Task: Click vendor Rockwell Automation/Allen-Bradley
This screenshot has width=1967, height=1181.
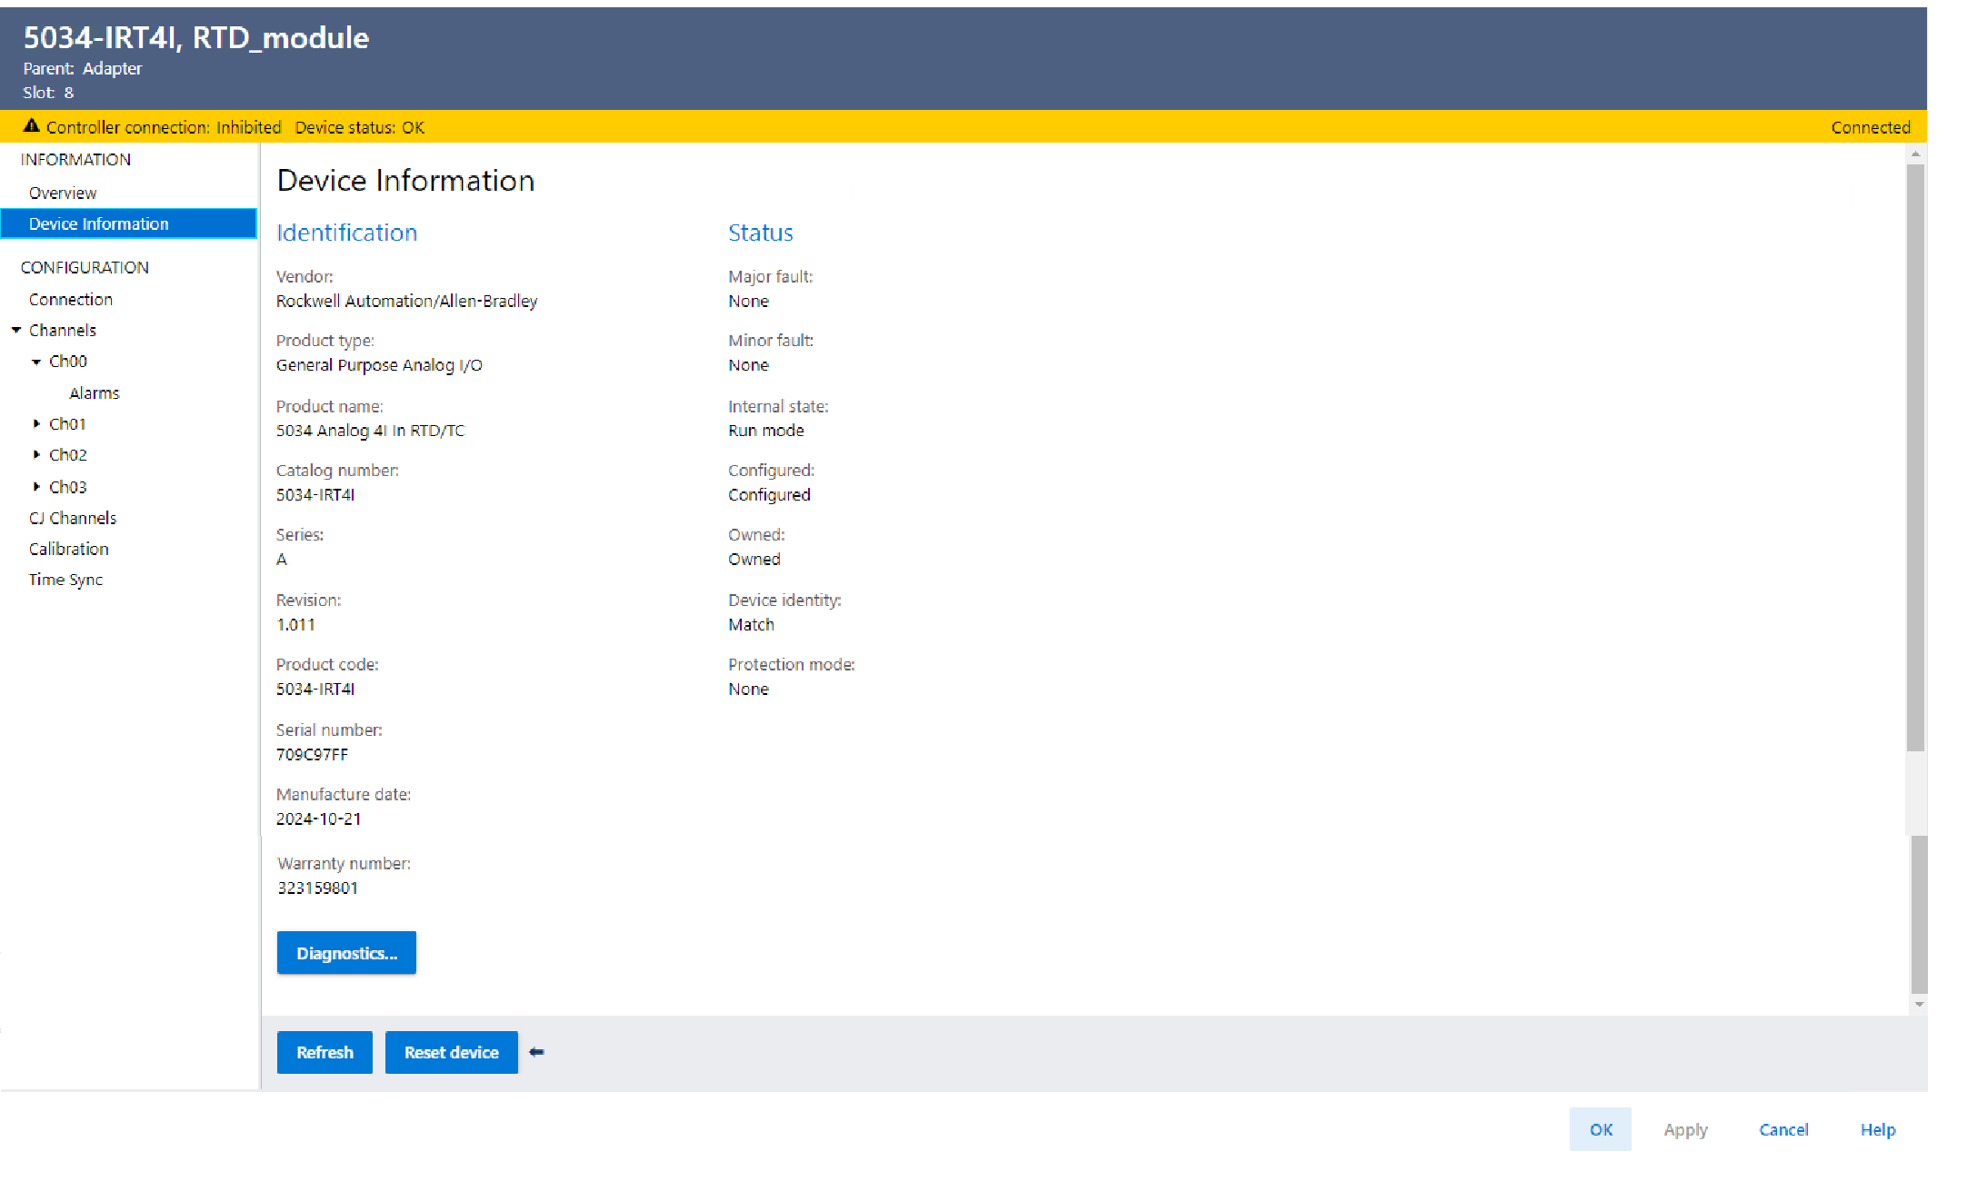Action: 406,301
